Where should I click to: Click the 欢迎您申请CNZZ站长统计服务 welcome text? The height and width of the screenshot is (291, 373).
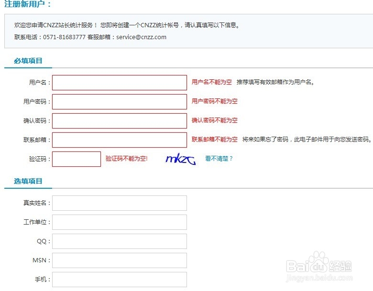[55, 25]
